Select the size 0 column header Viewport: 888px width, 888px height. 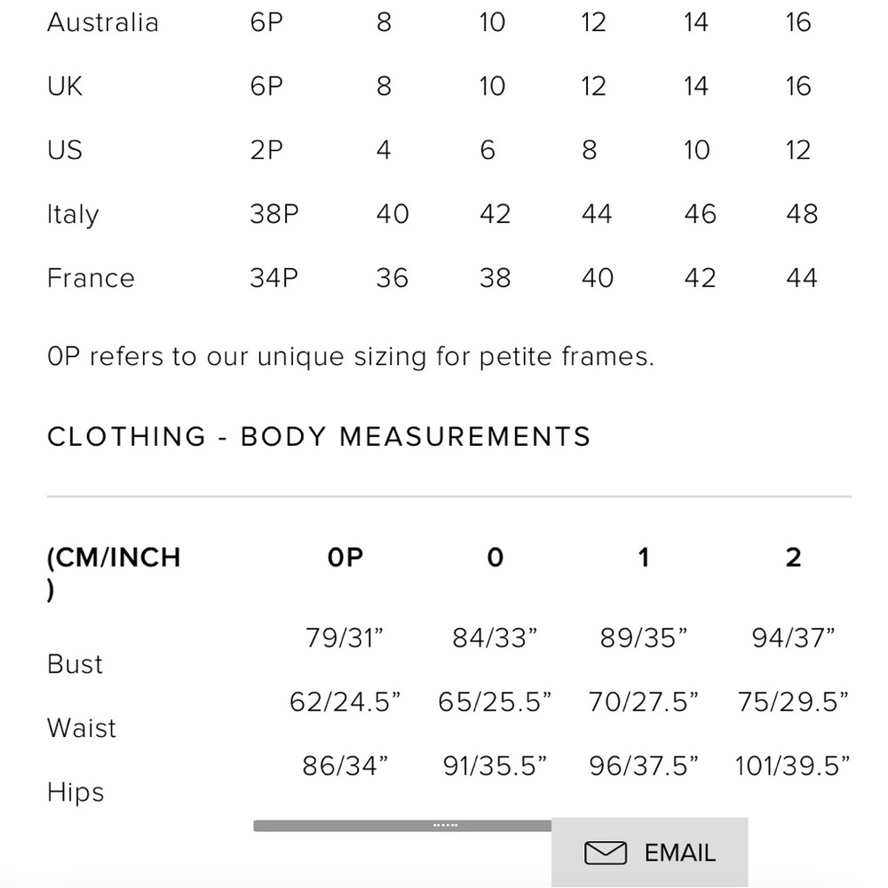(495, 558)
